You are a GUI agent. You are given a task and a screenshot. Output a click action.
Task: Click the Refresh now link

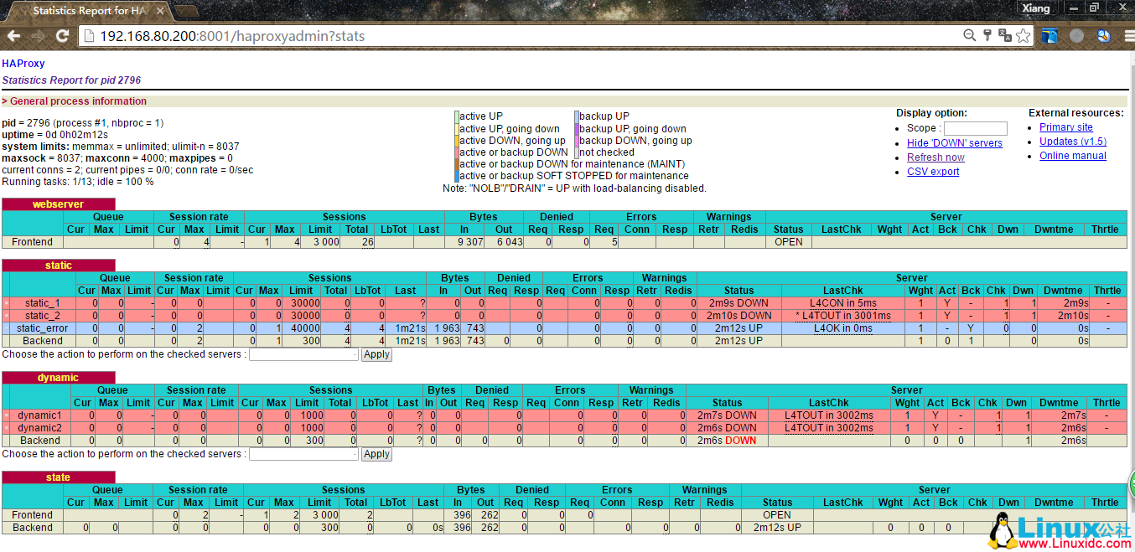click(x=935, y=157)
